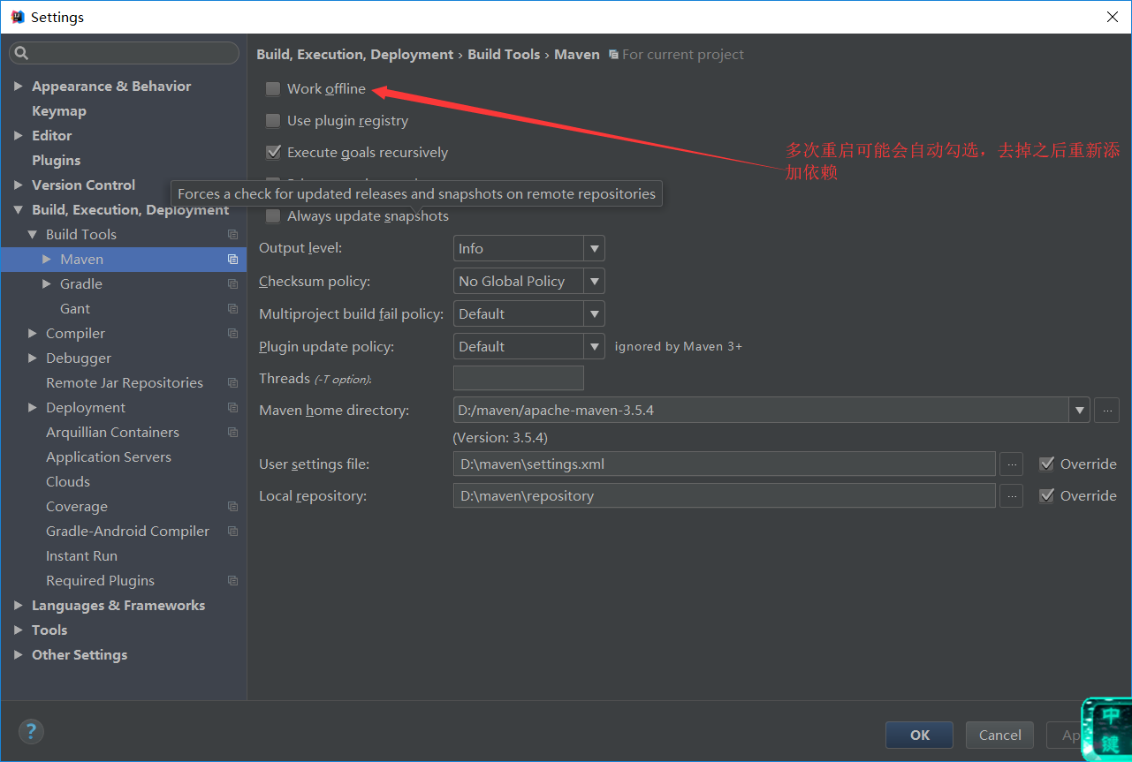Browse for the User settings file
Screen dimensions: 1132x762
1012,464
